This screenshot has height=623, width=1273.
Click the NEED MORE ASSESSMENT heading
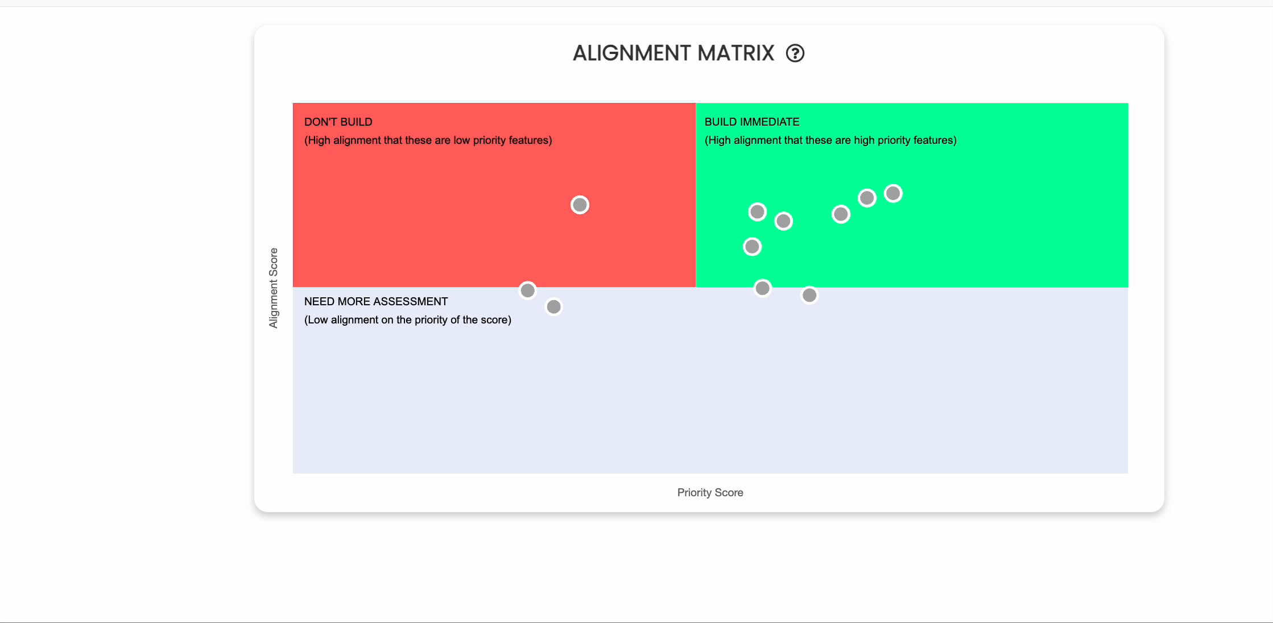(x=376, y=301)
